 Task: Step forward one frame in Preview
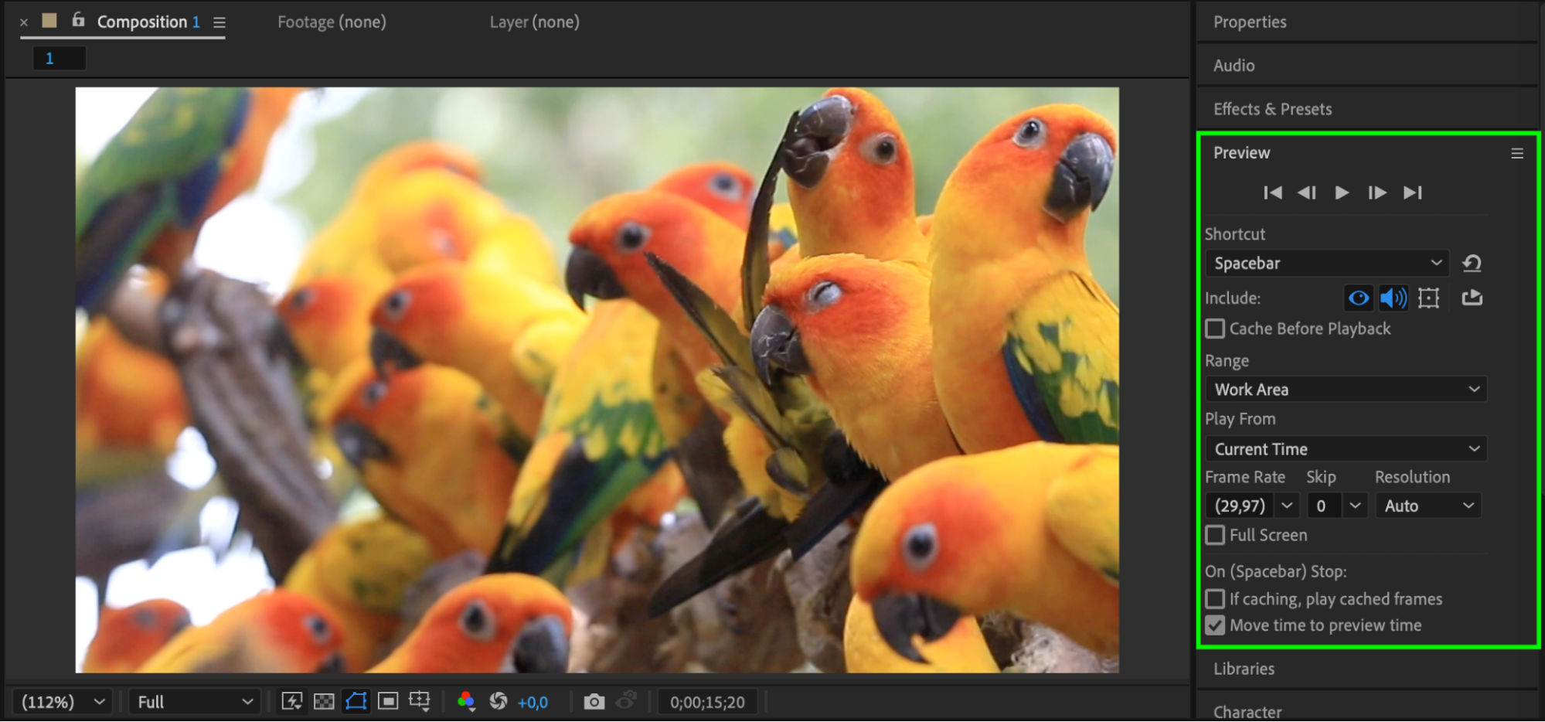[x=1377, y=192]
